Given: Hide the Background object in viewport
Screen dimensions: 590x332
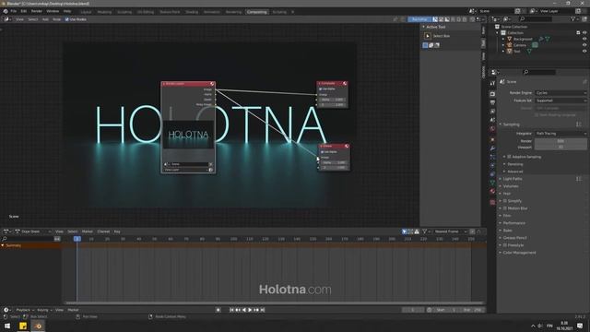Looking at the screenshot, I should pos(584,39).
